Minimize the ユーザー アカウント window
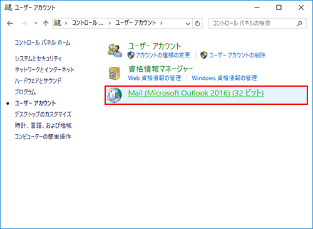313x229 pixels. coord(257,7)
